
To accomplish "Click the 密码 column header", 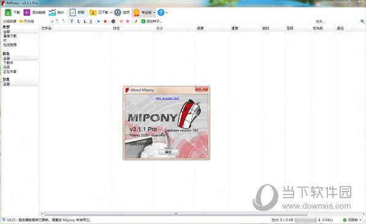I will [x=289, y=28].
